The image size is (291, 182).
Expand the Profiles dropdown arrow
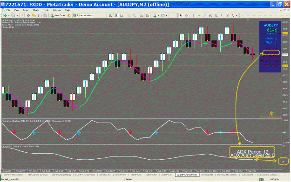tap(17, 15)
